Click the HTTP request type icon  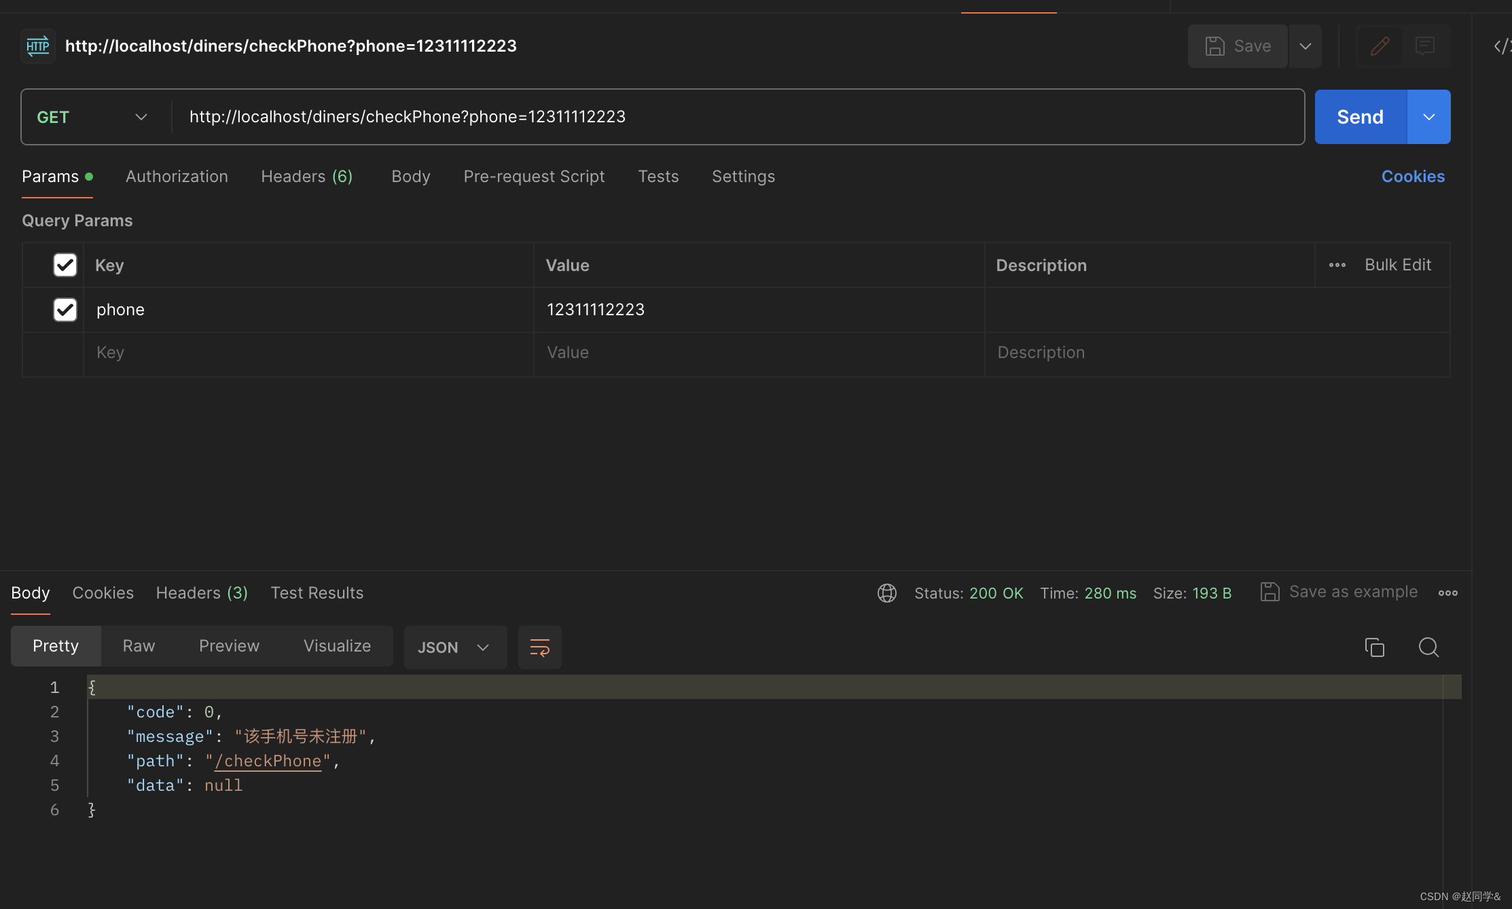(37, 46)
